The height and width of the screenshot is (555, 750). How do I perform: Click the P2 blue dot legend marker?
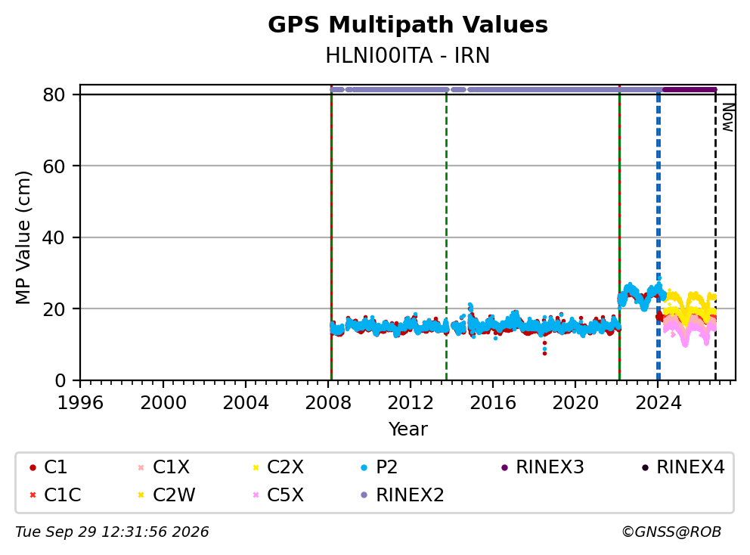point(364,467)
